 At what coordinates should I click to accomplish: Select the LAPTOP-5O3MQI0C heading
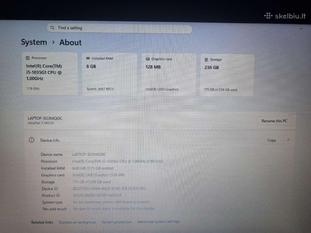click(45, 118)
